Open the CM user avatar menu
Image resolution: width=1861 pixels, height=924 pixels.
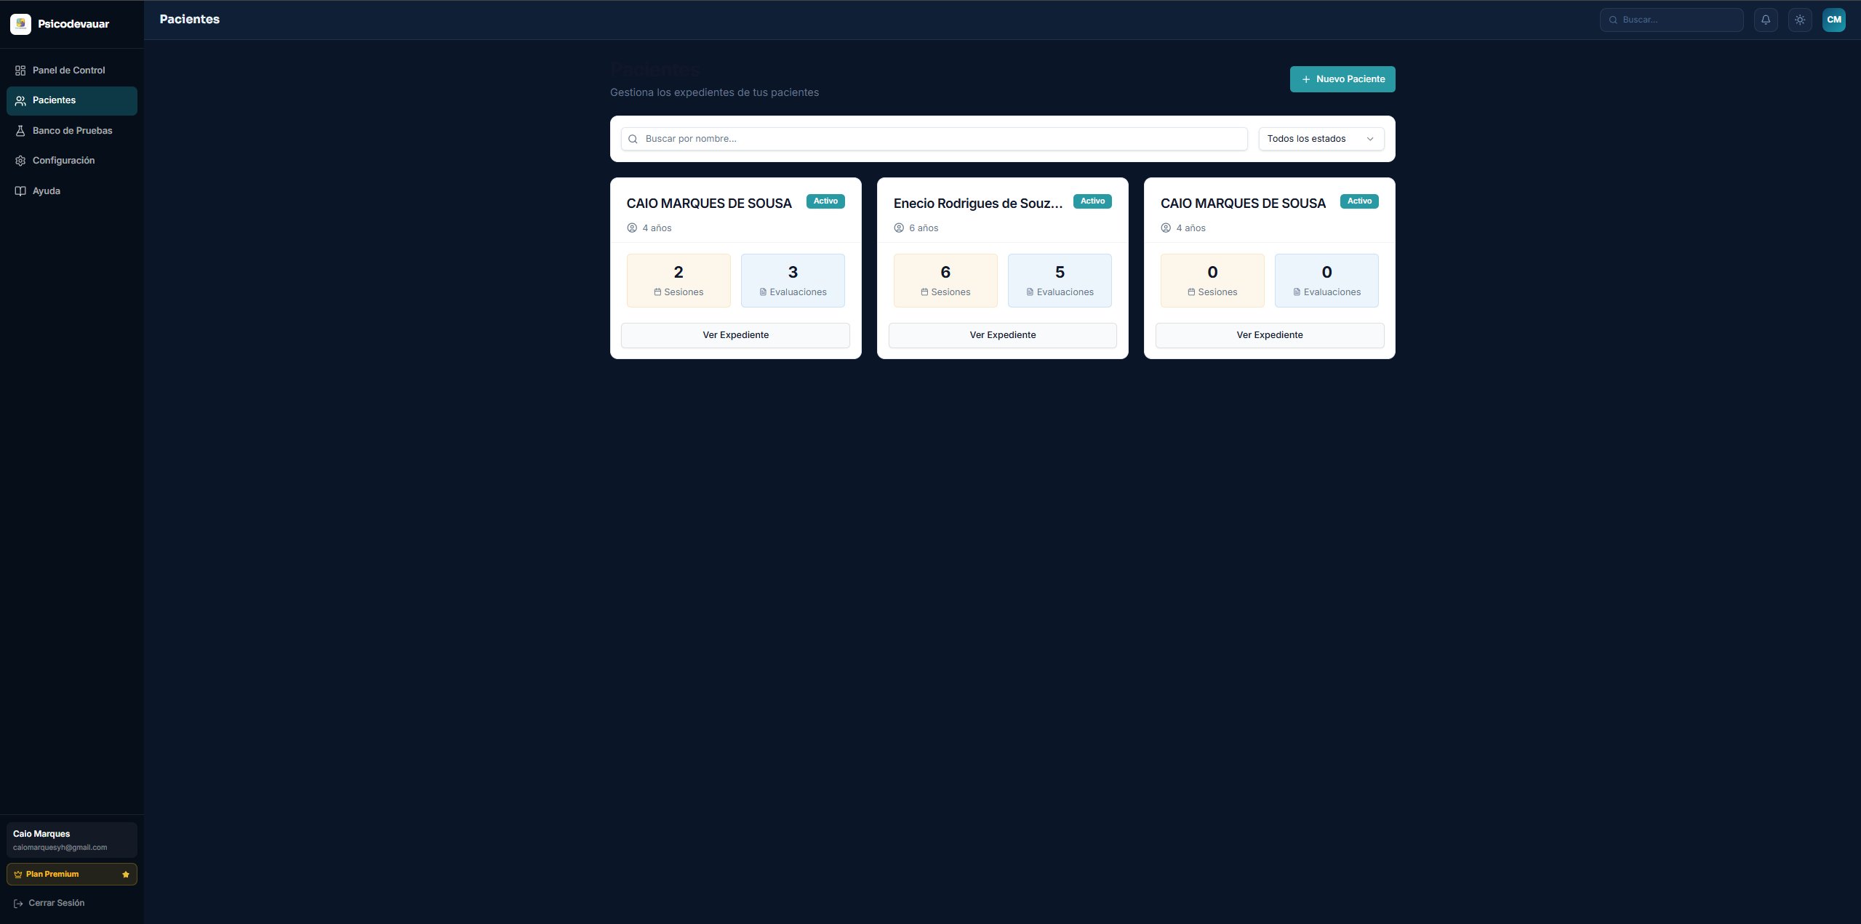pyautogui.click(x=1834, y=20)
